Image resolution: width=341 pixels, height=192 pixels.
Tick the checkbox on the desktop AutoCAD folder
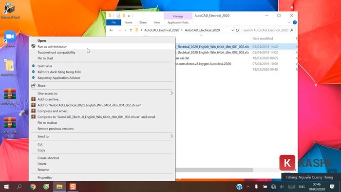point(5,60)
